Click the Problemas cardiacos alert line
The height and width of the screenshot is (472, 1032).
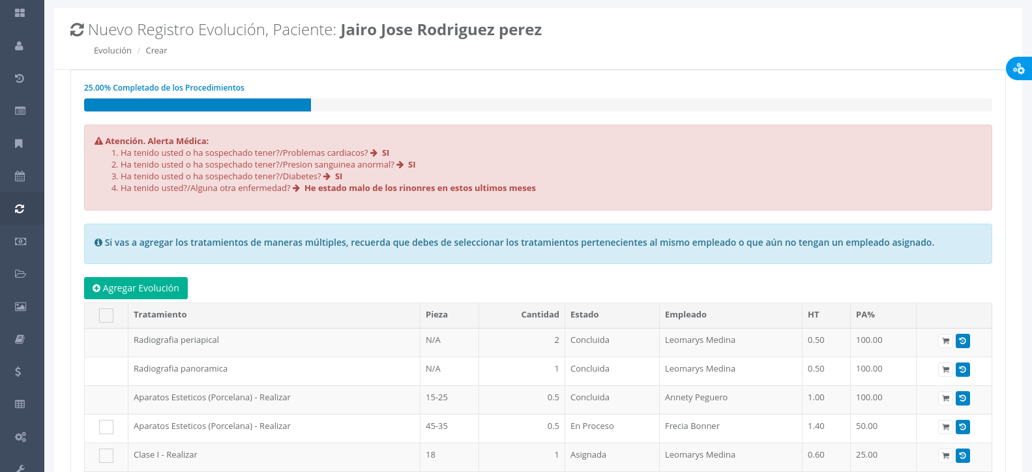[x=255, y=153]
